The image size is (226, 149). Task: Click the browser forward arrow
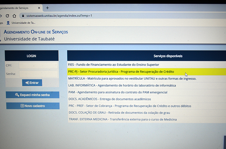[x=1, y=16]
